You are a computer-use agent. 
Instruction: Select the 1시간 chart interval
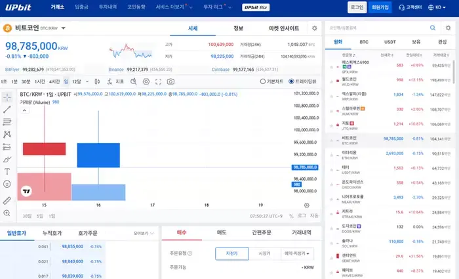coord(40,81)
